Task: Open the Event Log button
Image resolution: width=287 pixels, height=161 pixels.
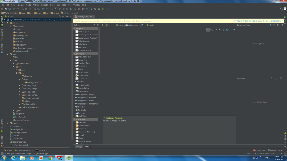Action: (x=259, y=150)
